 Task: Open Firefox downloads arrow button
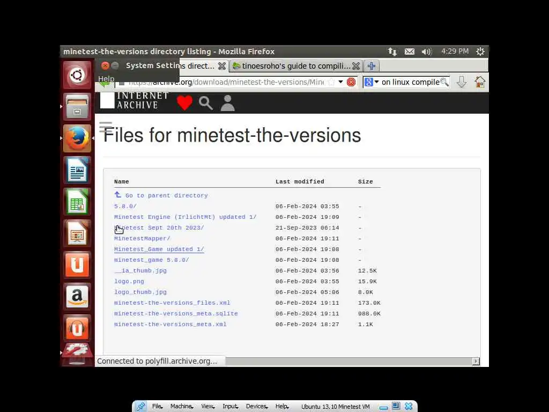click(x=462, y=82)
